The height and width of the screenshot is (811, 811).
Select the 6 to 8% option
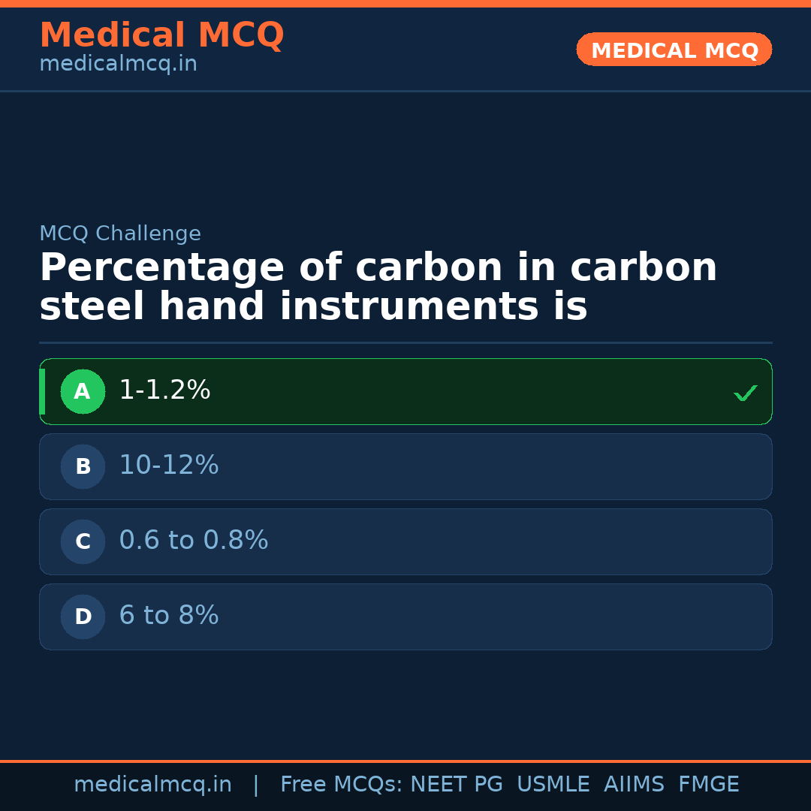pos(169,616)
